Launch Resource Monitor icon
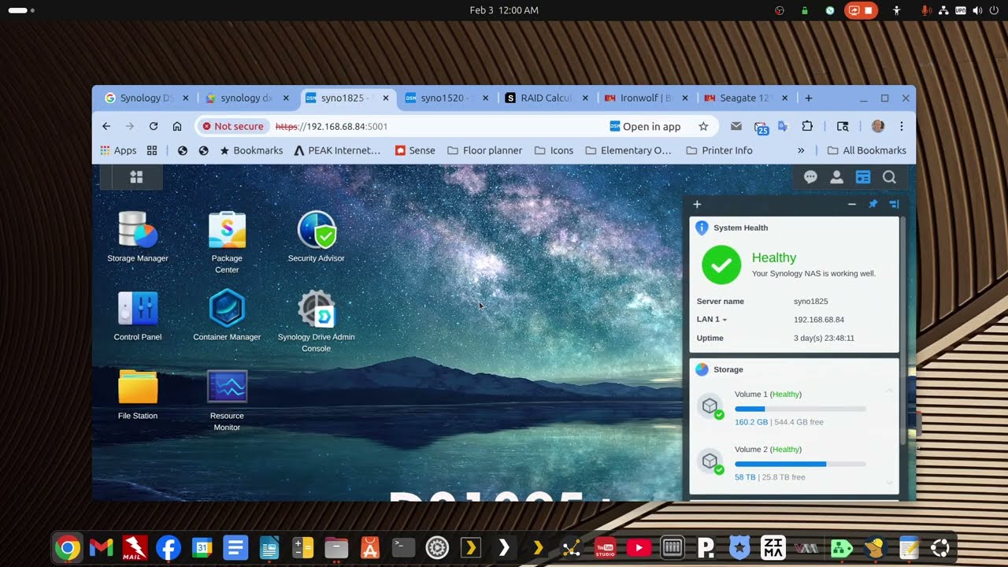 (x=227, y=399)
